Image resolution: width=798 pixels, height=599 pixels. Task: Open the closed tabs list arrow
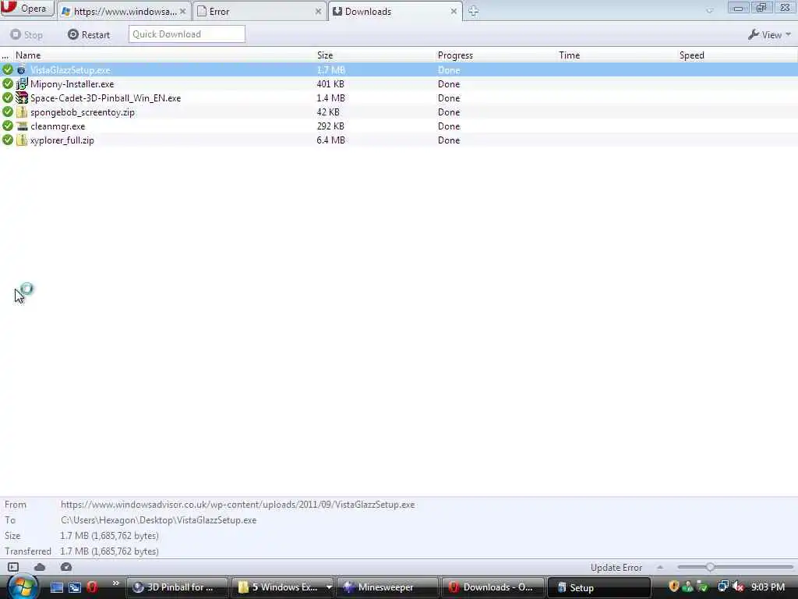pyautogui.click(x=709, y=10)
